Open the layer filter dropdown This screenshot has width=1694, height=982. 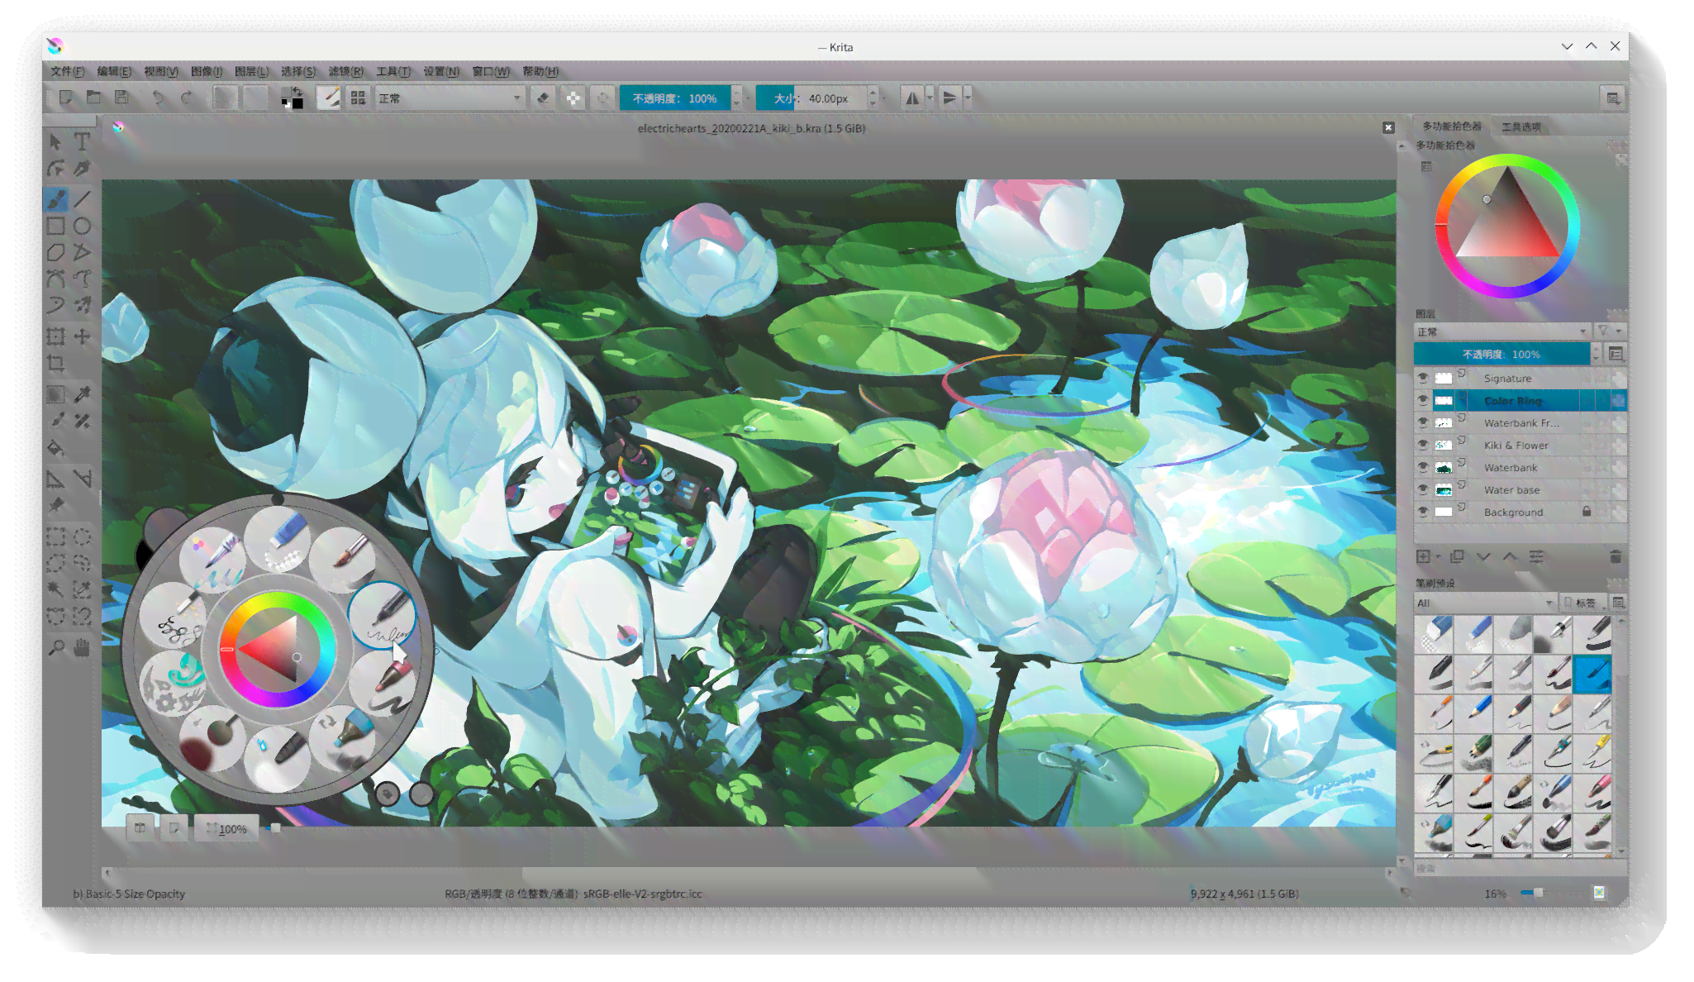point(1610,331)
